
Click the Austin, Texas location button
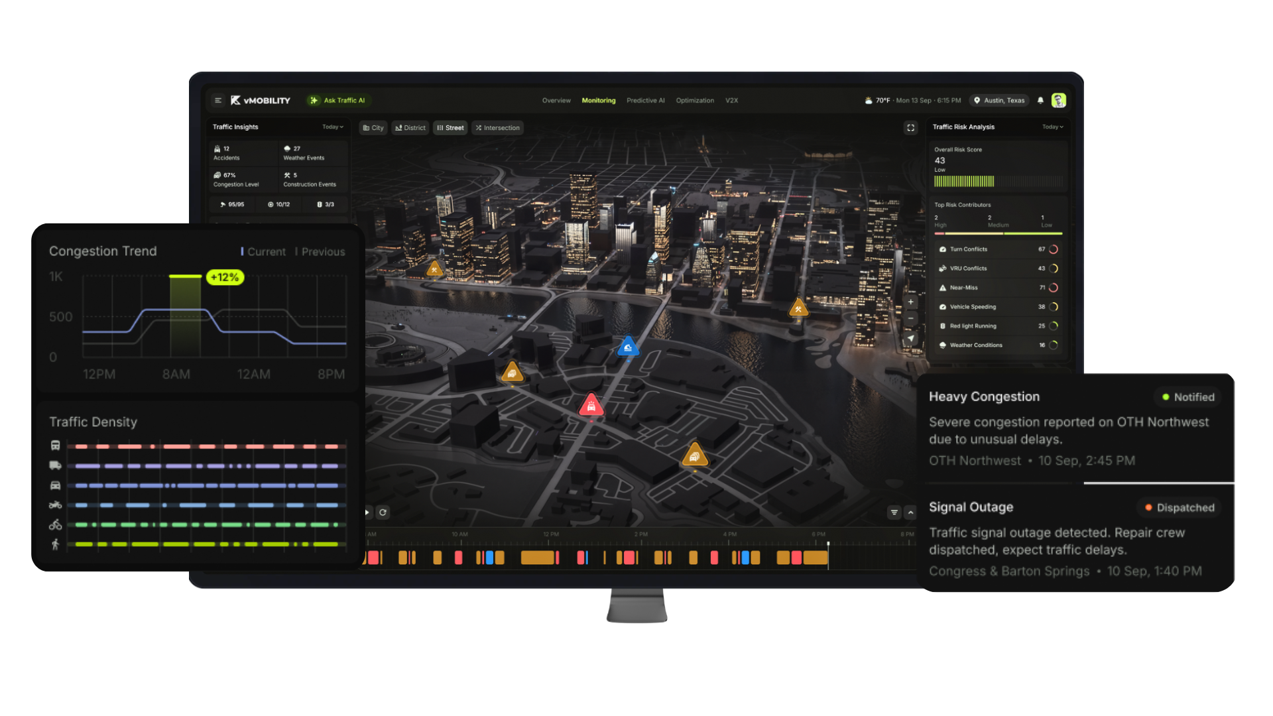pyautogui.click(x=999, y=101)
